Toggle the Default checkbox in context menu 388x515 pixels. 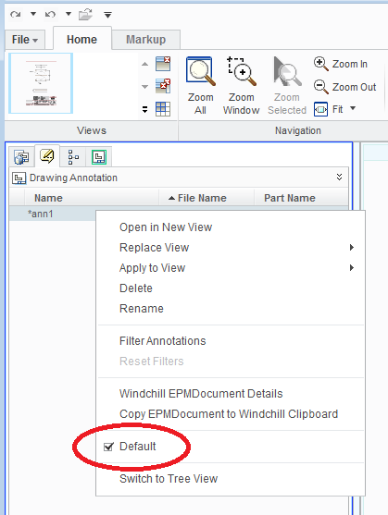click(x=108, y=447)
